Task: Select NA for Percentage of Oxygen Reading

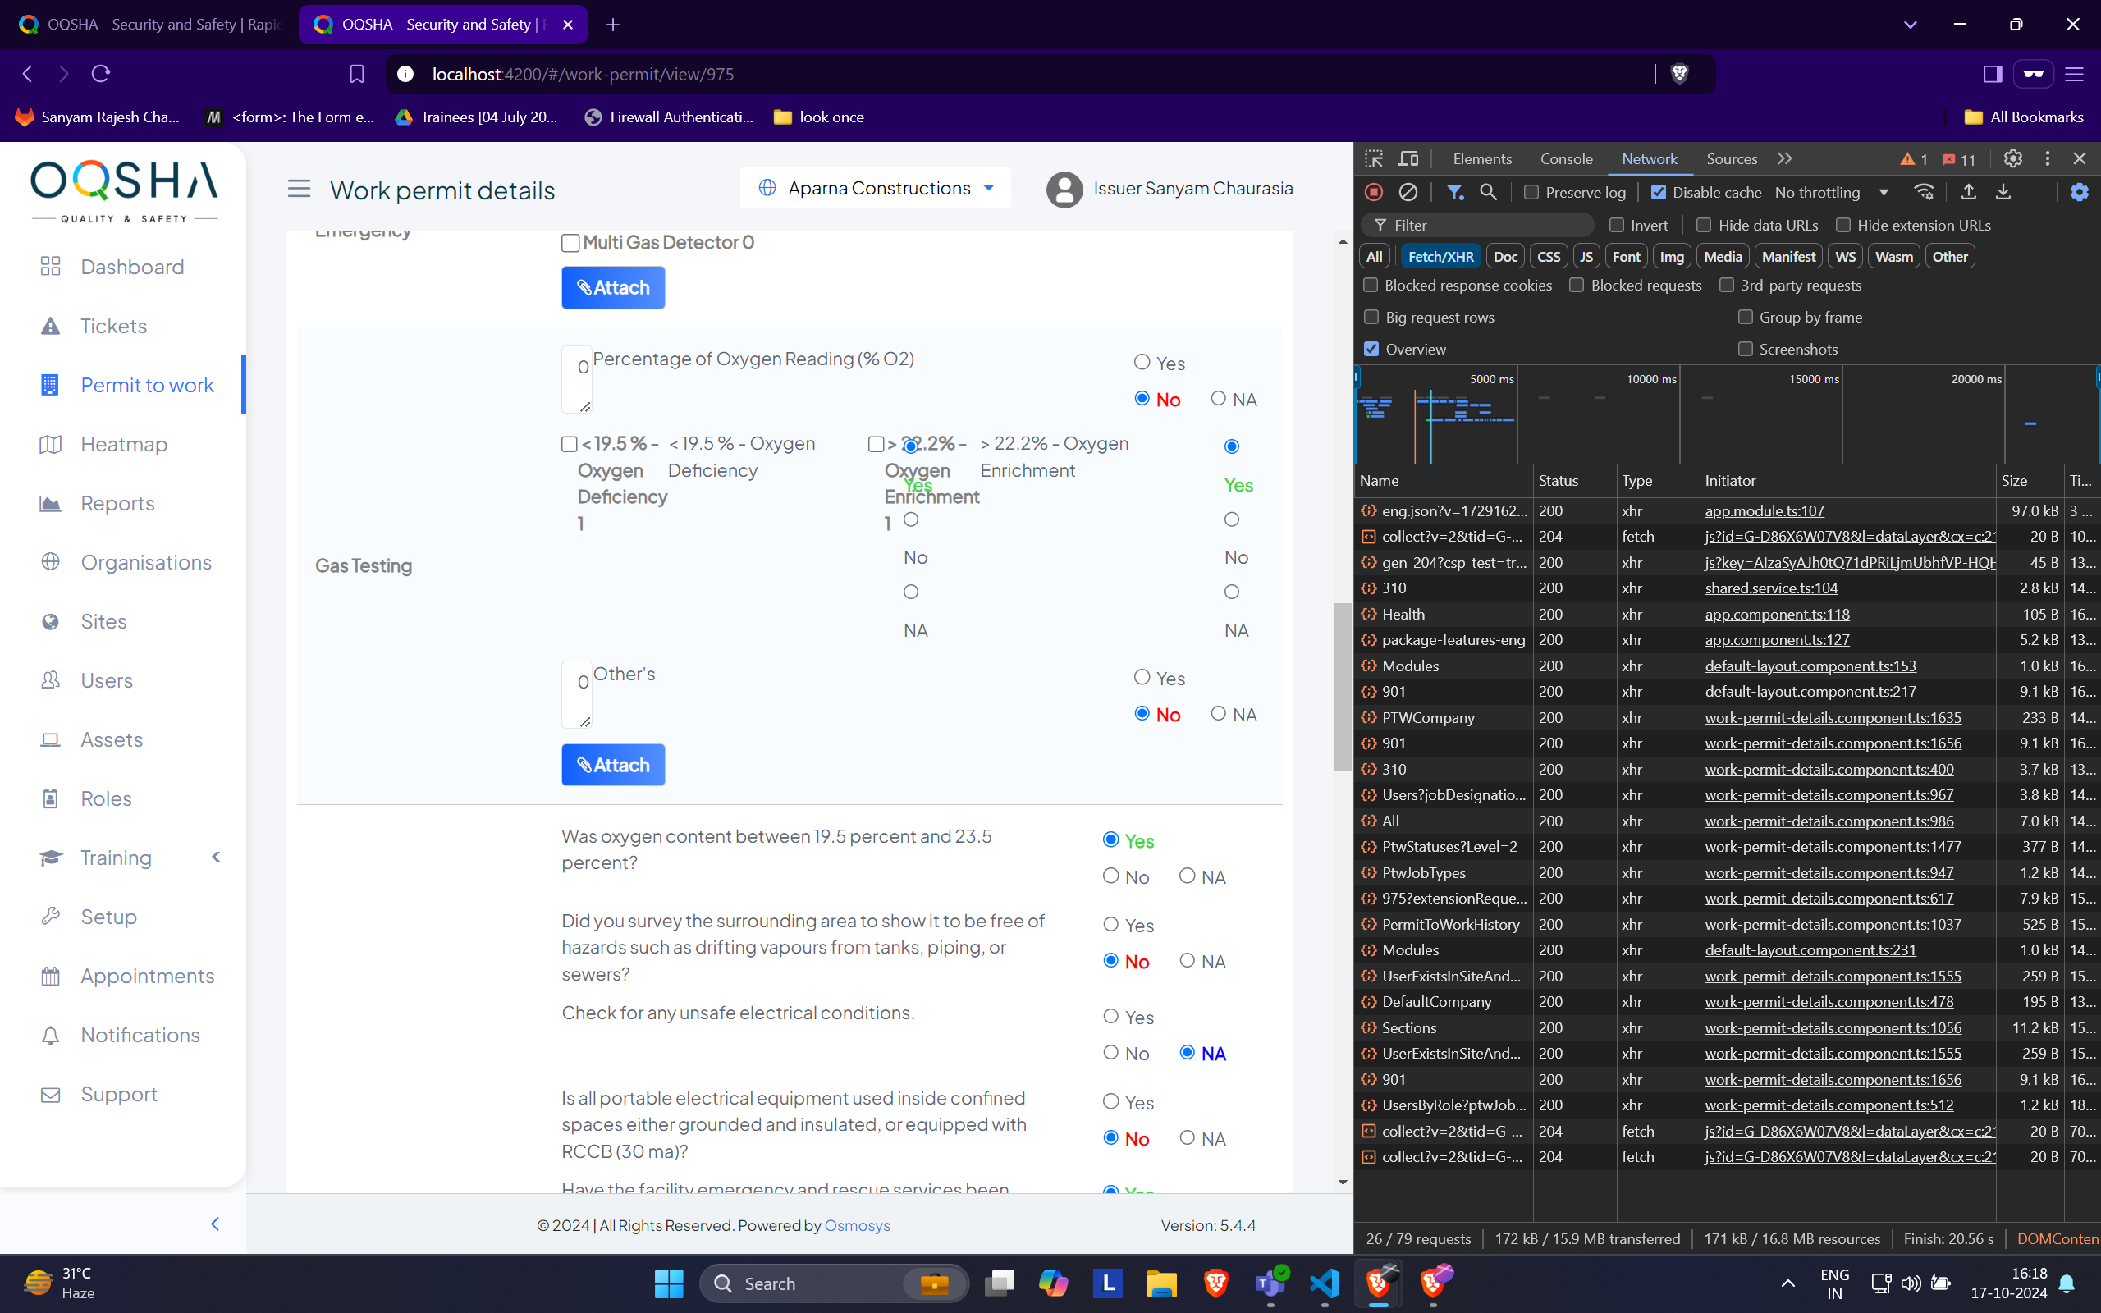Action: pyautogui.click(x=1218, y=399)
